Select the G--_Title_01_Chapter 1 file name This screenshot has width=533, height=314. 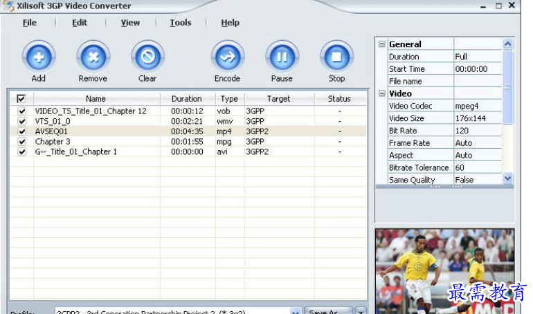(x=76, y=151)
